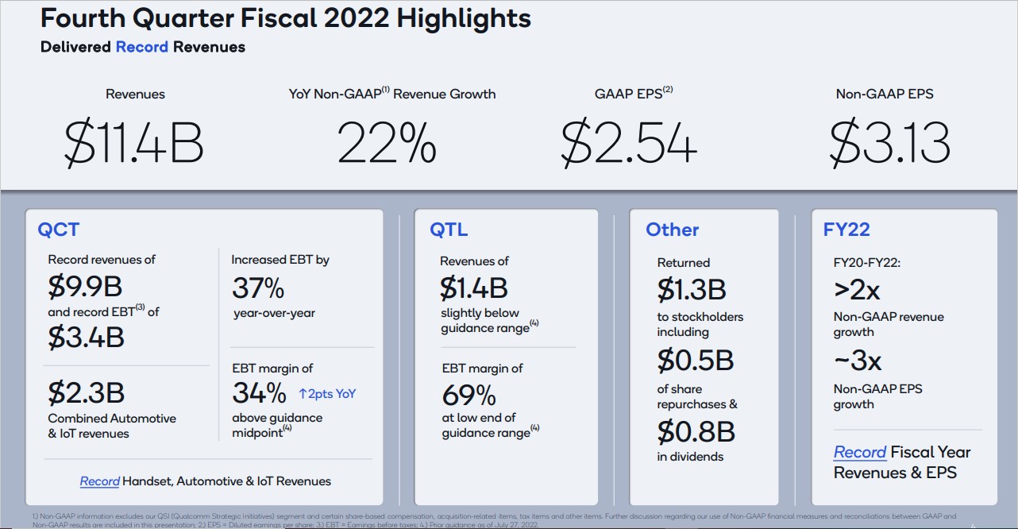Click the underlined Record link before Handset
This screenshot has height=529, width=1018.
(x=99, y=481)
